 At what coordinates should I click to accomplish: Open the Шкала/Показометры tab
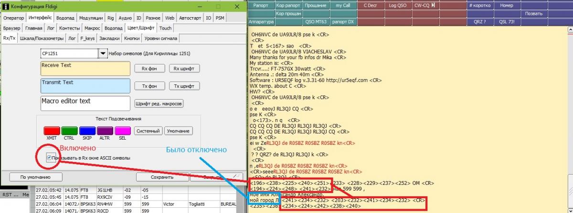click(42, 39)
